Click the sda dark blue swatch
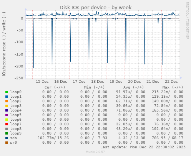The image size is (191, 156). point(7,138)
